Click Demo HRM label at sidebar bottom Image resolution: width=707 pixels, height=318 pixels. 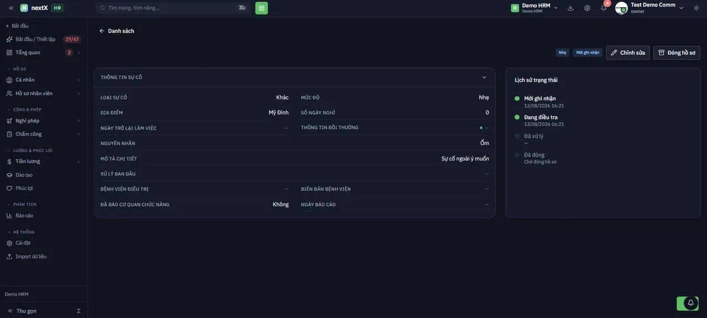point(17,294)
